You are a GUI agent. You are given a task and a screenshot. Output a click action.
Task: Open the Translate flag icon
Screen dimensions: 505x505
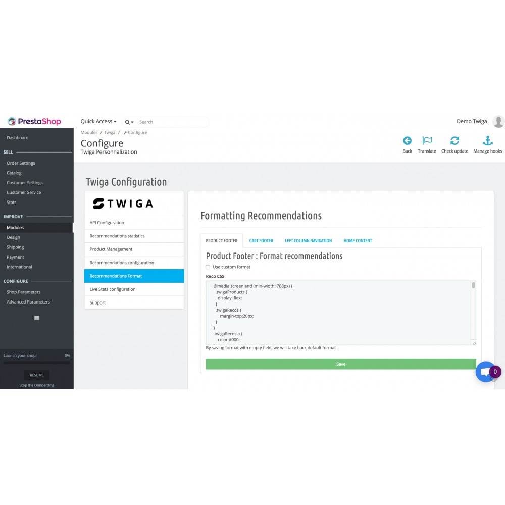click(x=427, y=141)
